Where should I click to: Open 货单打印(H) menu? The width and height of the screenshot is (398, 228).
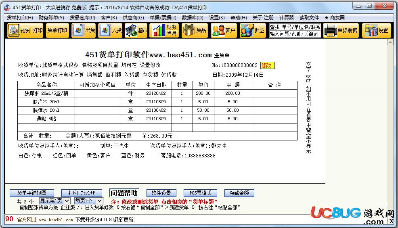[20, 17]
